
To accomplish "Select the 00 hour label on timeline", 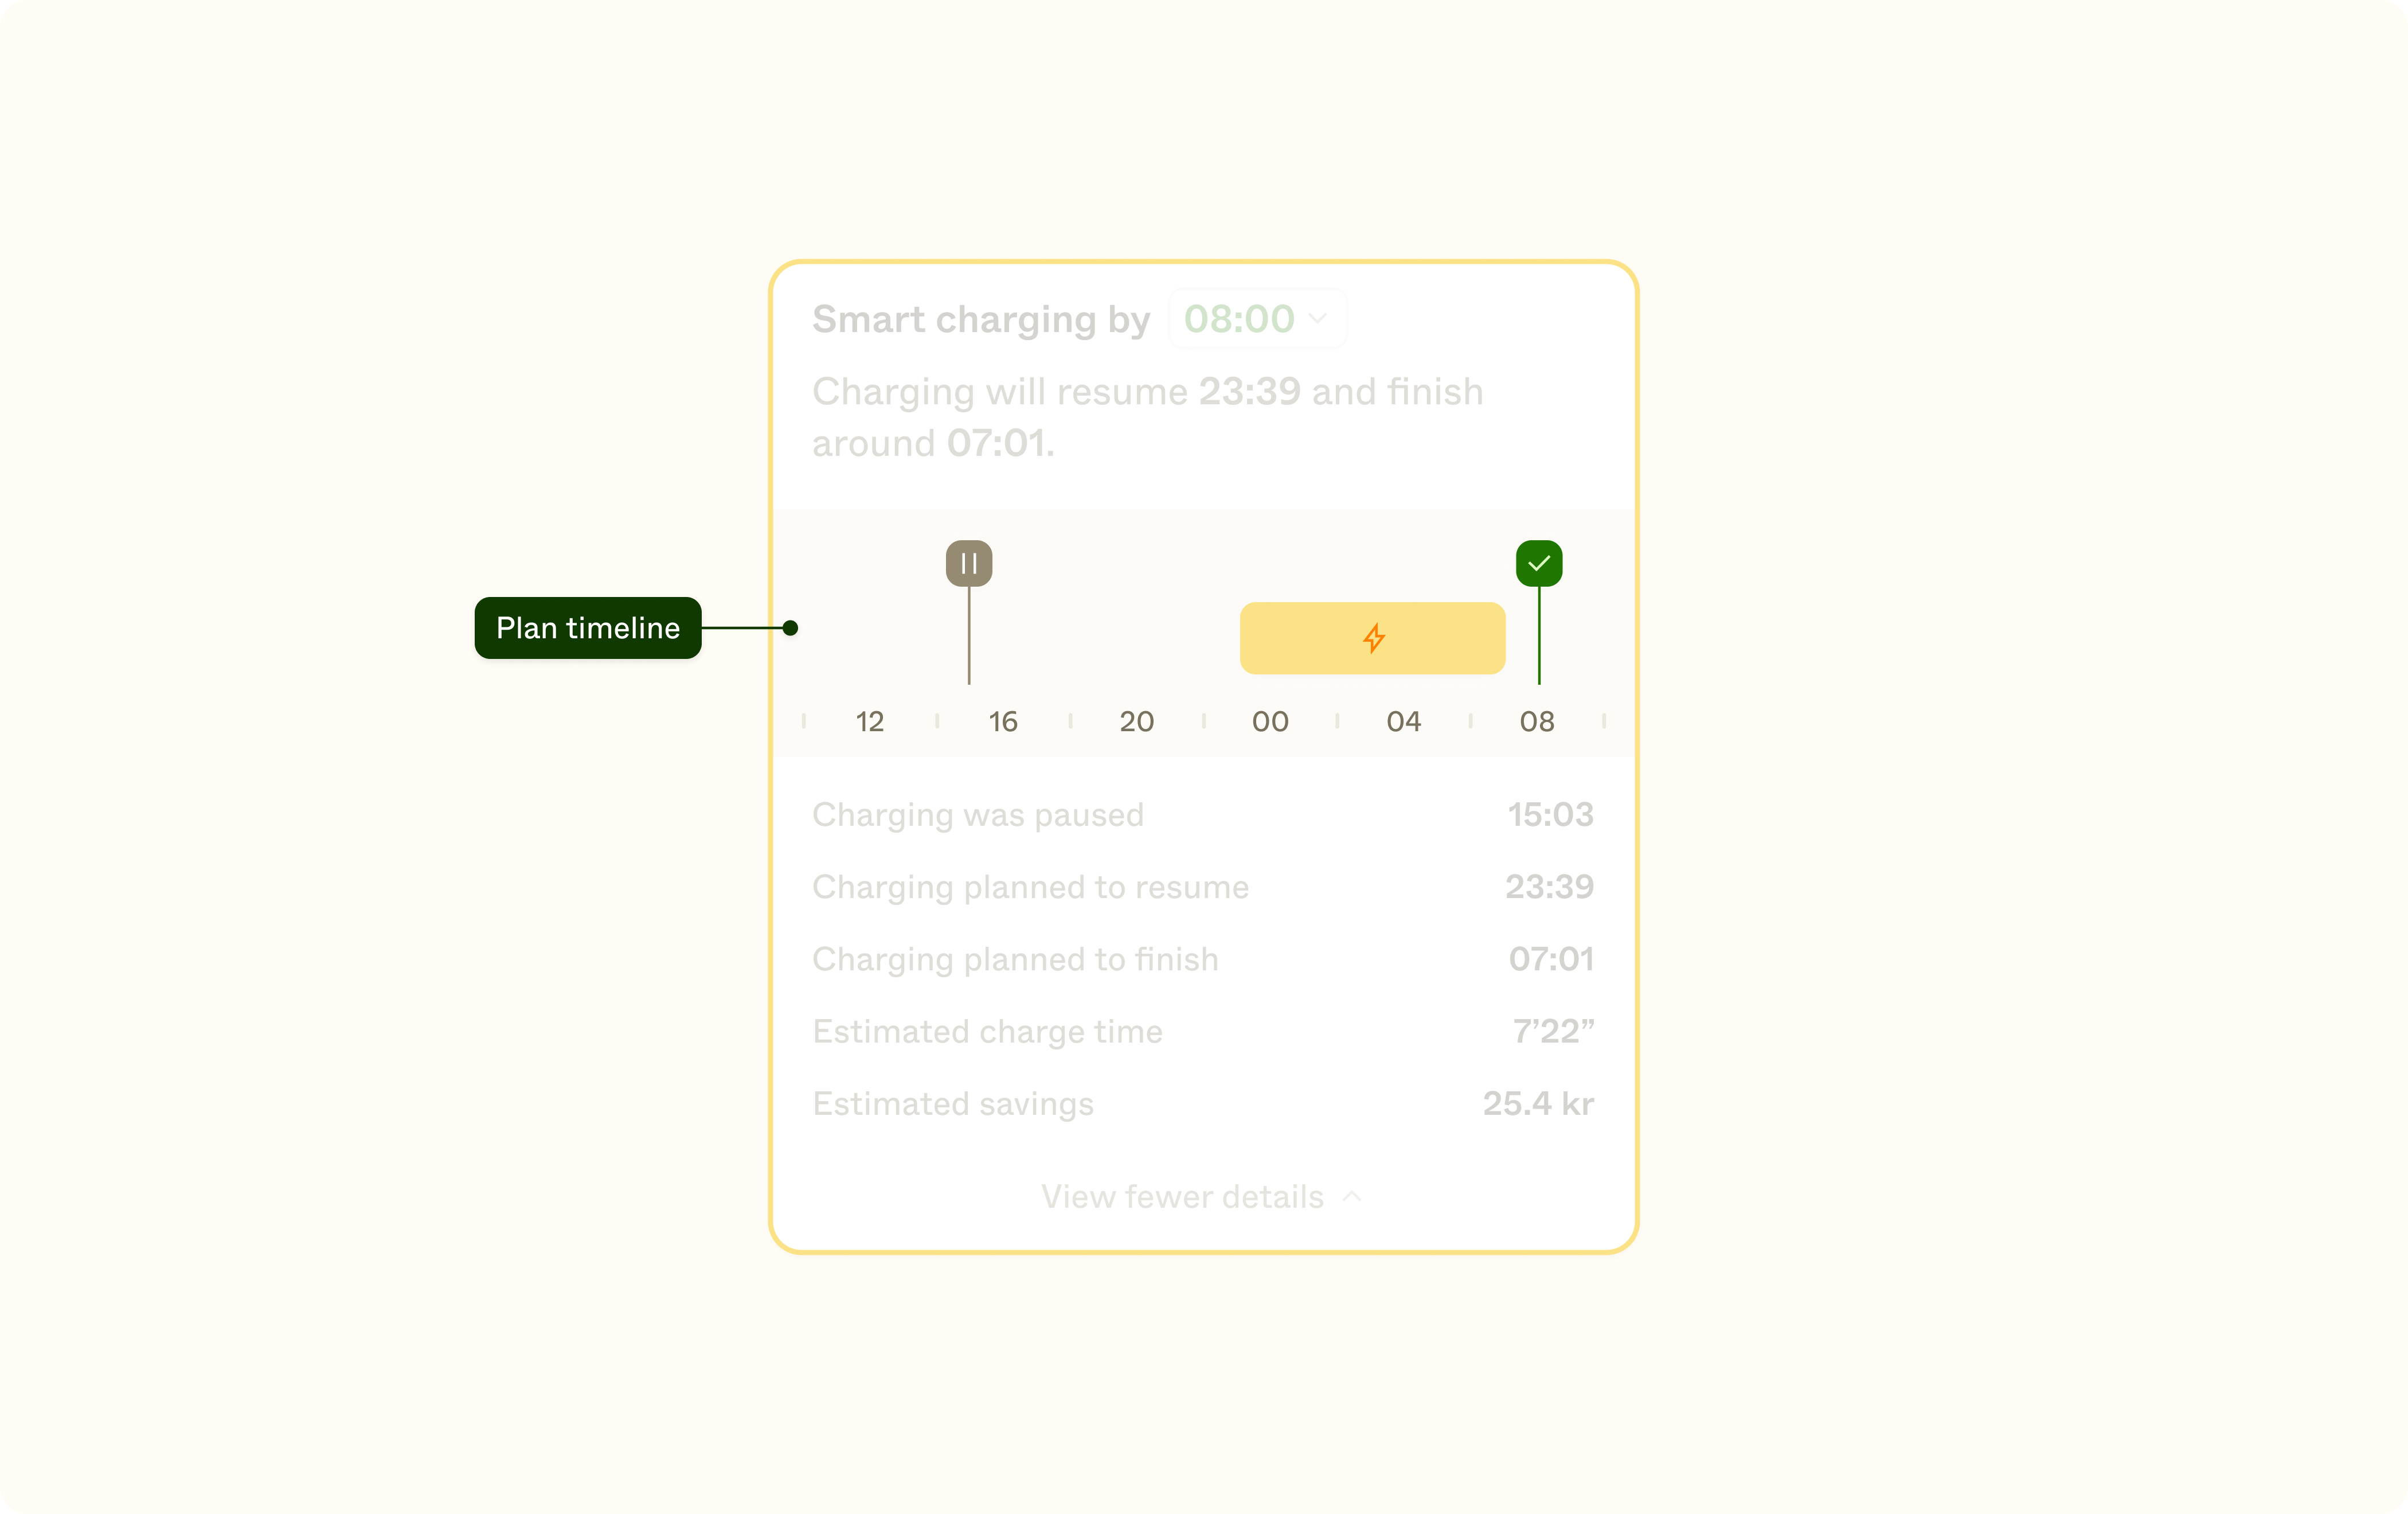I will pos(1270,721).
